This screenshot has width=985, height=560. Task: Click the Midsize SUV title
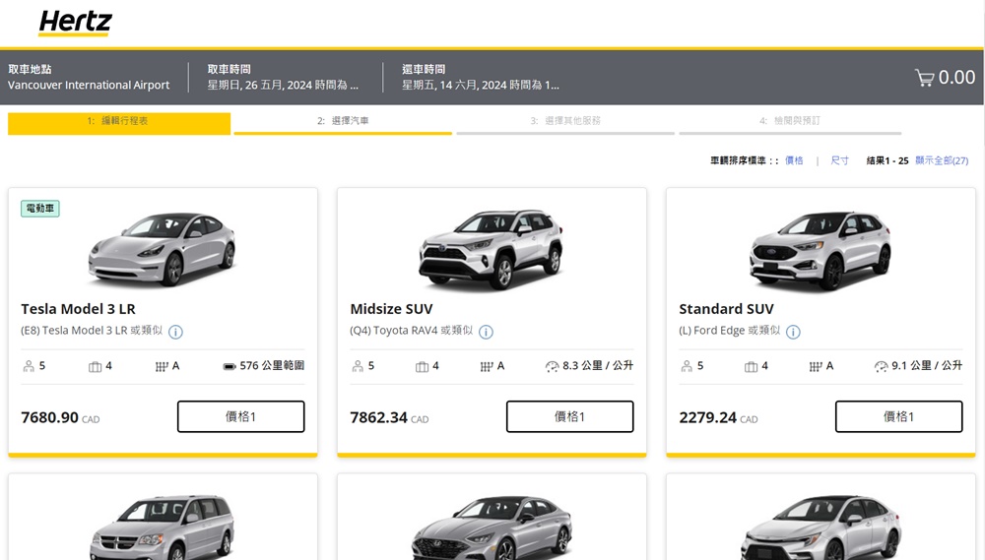pos(391,309)
